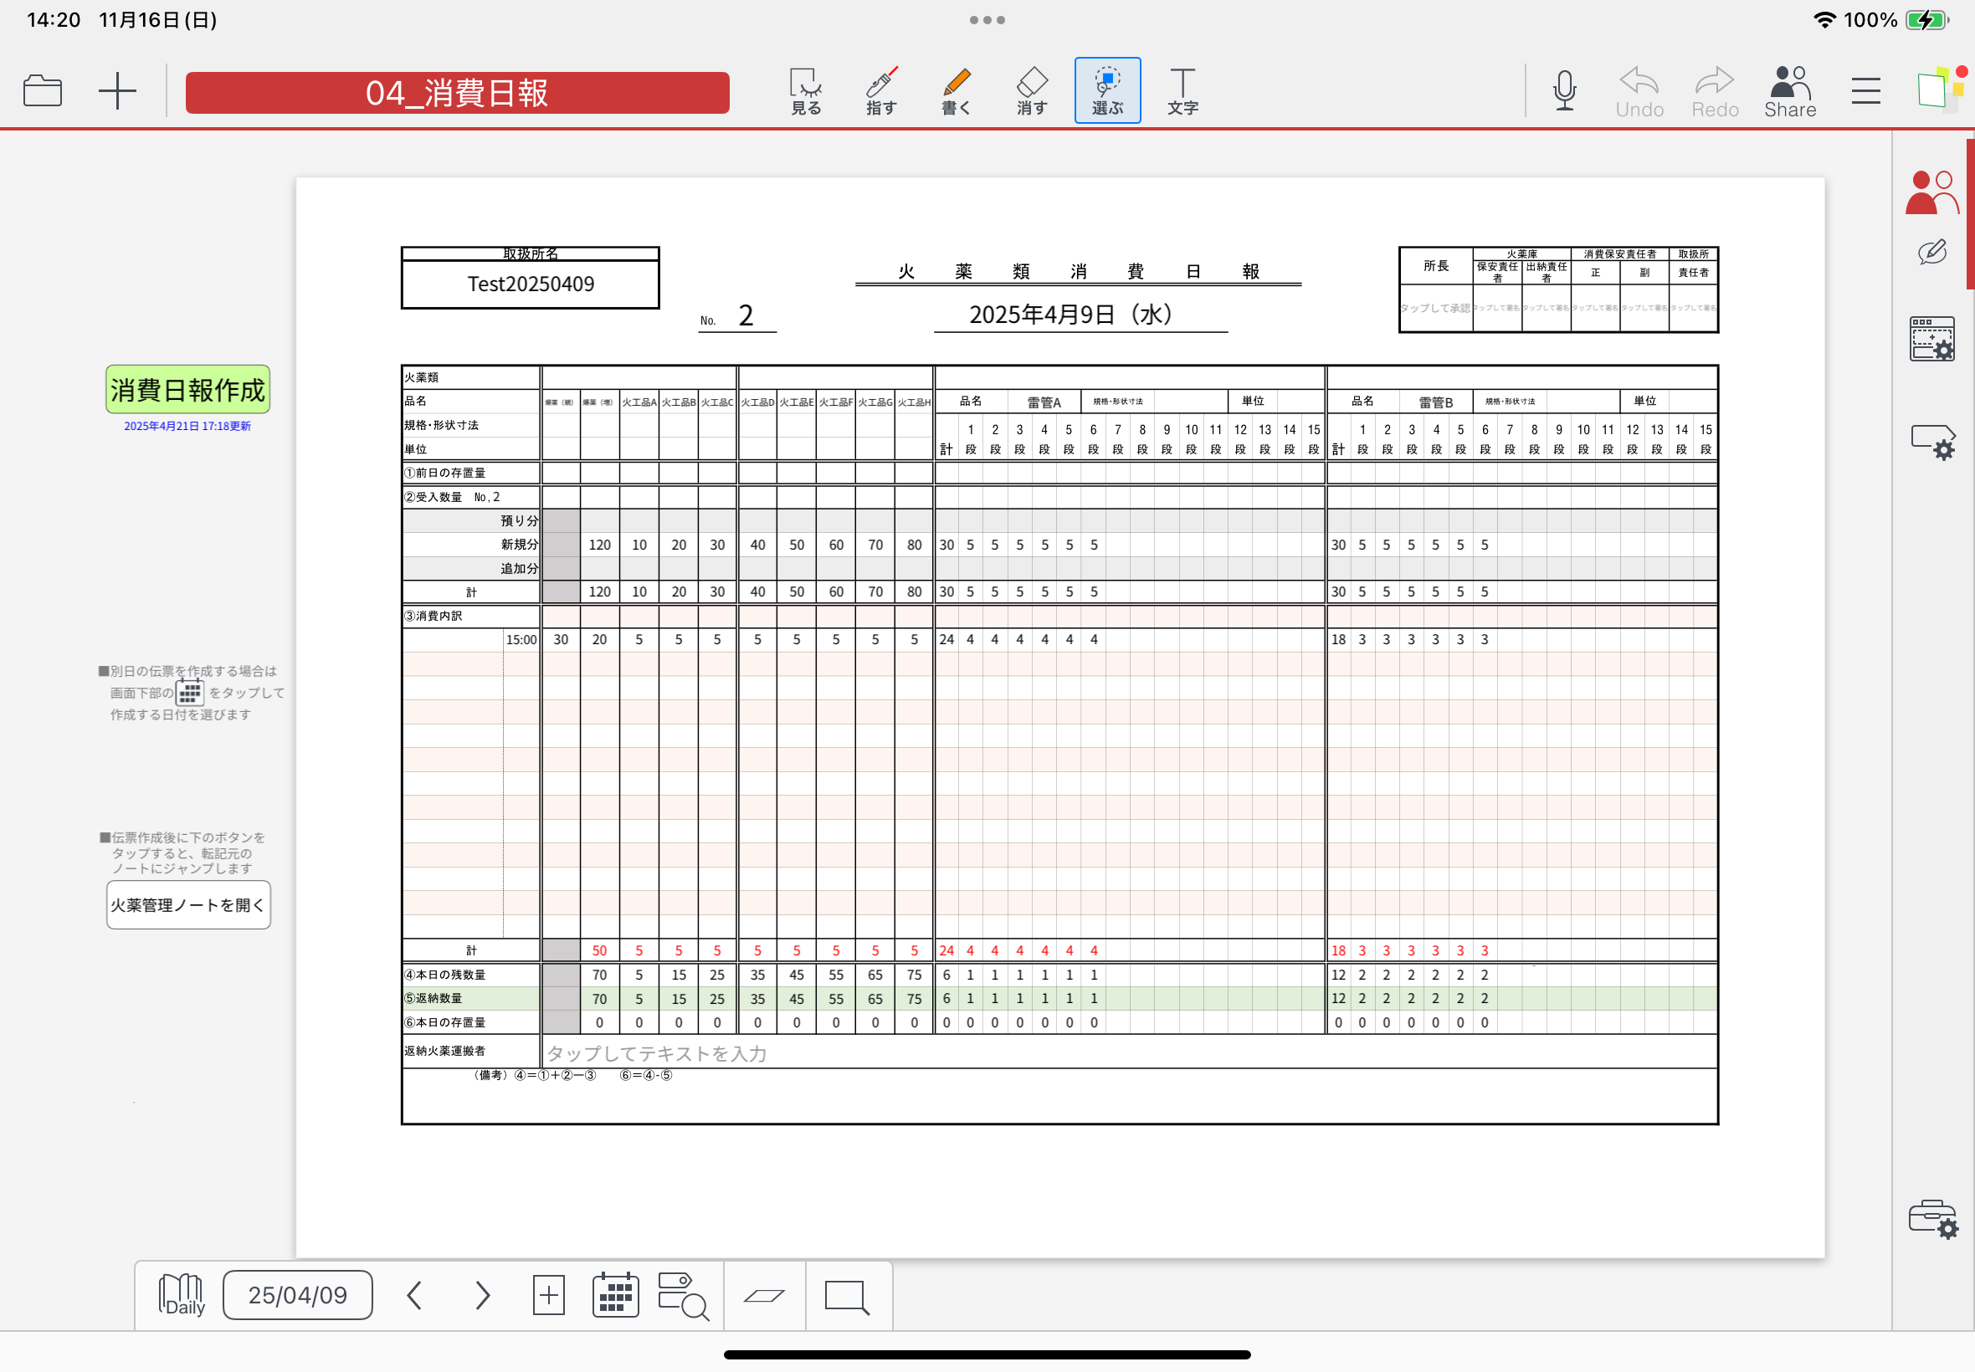Select the 見る view mode tool

coord(805,90)
